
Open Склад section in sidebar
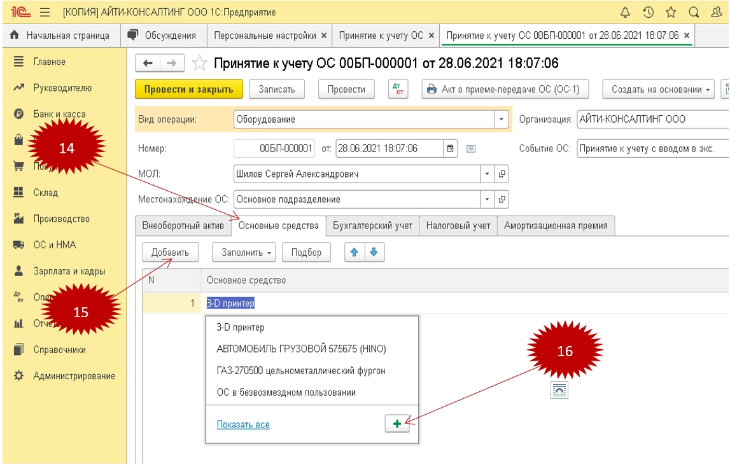[x=46, y=192]
